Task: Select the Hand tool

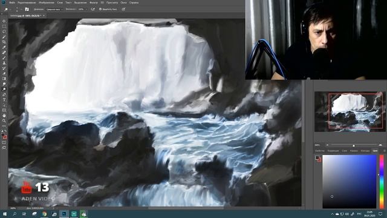Action: pos(4,116)
